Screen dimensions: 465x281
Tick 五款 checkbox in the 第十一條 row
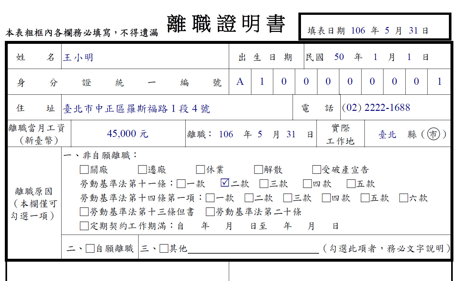pos(351,184)
